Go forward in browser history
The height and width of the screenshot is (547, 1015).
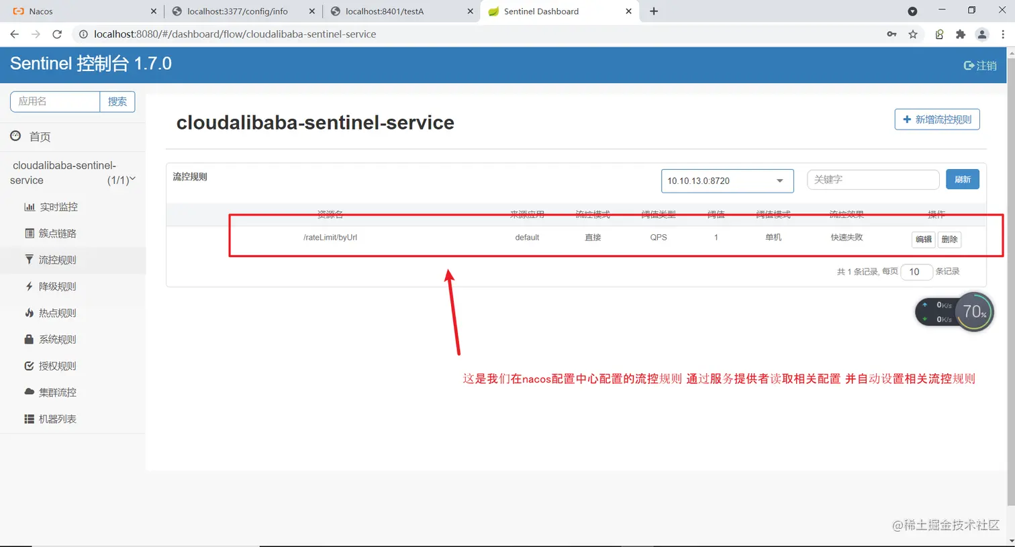coord(36,34)
